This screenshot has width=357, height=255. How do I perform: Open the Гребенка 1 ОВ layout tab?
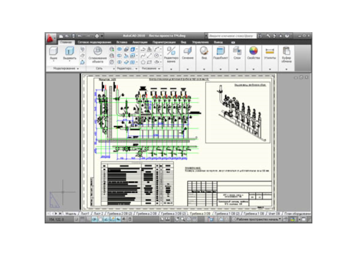click(254, 214)
